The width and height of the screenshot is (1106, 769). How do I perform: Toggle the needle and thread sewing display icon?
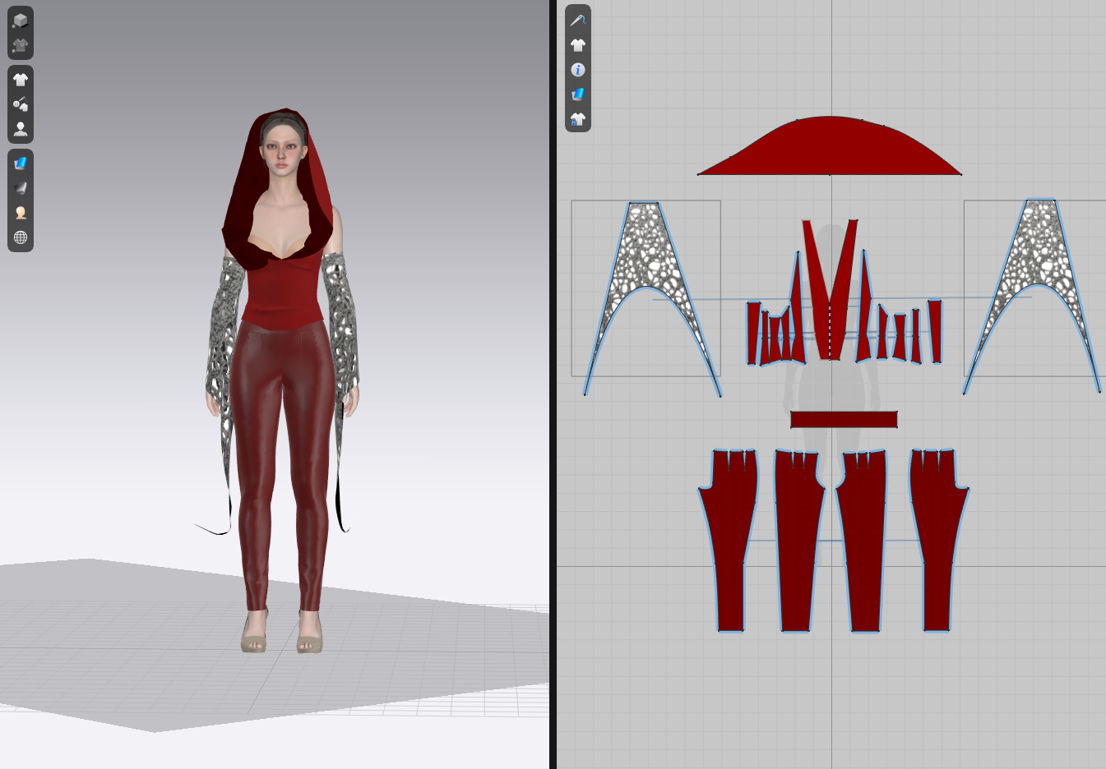tap(578, 20)
